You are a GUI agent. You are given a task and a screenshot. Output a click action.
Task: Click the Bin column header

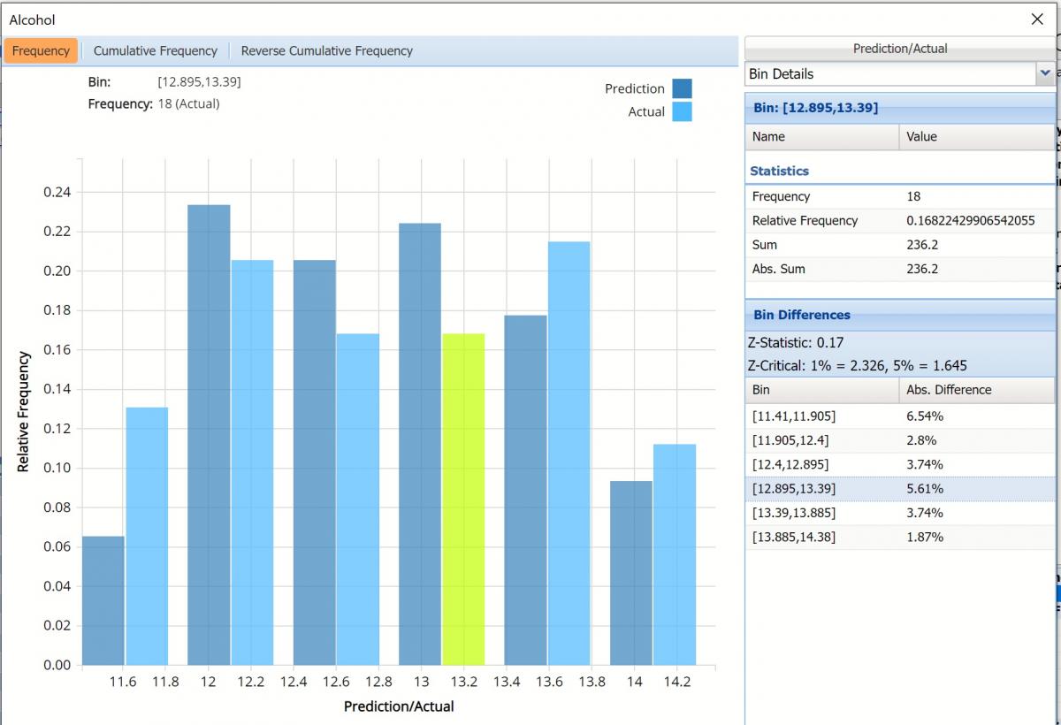pos(760,390)
